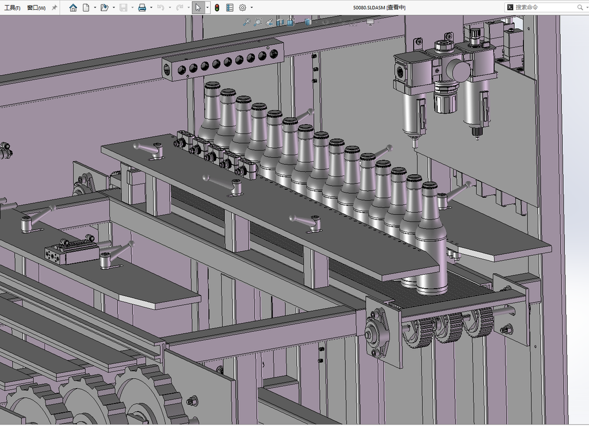Image resolution: width=589 pixels, height=426 pixels.
Task: Click the Home welcome icon
Action: pyautogui.click(x=73, y=7)
